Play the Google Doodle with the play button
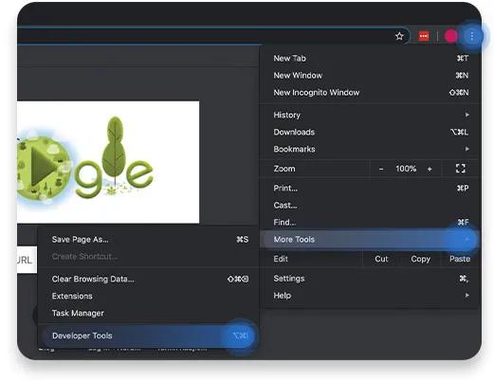The image size is (494, 383). pos(44,166)
